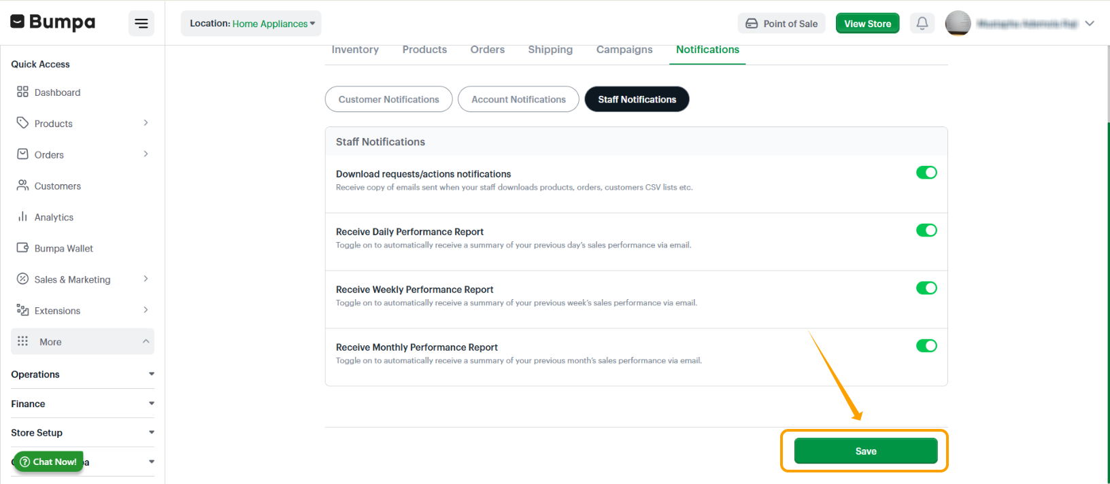The height and width of the screenshot is (484, 1110).
Task: Open the Location Home Appliances dropdown
Action: pos(251,24)
